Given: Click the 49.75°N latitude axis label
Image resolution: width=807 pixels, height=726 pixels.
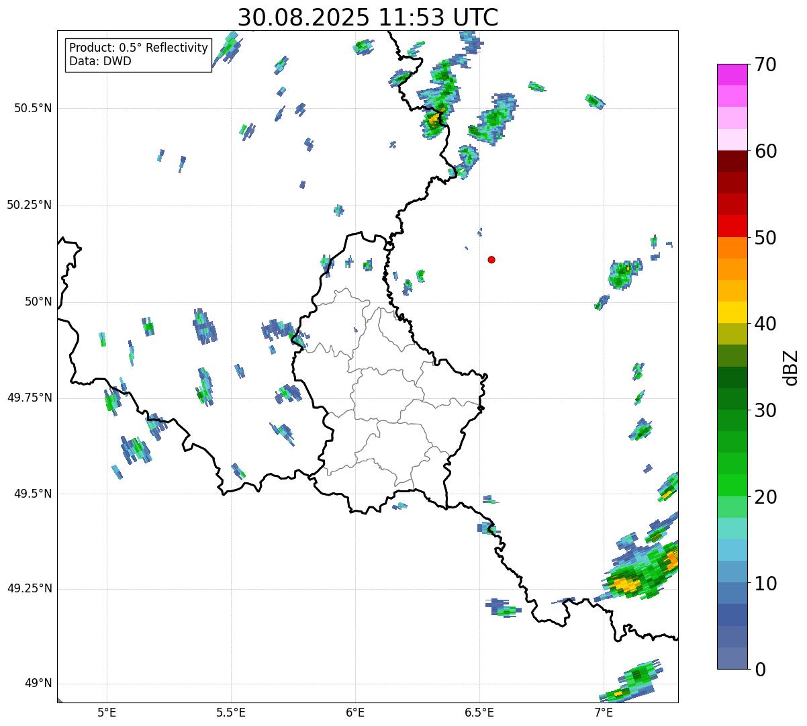Looking at the screenshot, I should (29, 398).
